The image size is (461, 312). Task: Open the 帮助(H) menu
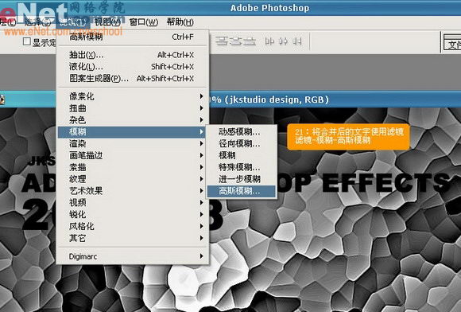click(x=180, y=22)
